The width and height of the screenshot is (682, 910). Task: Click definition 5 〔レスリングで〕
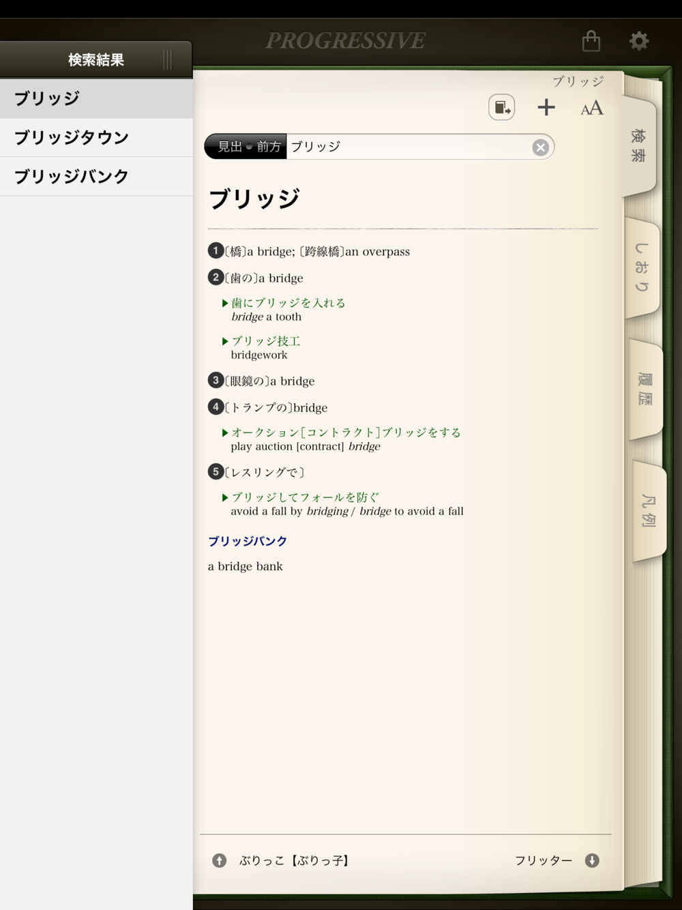(x=256, y=472)
